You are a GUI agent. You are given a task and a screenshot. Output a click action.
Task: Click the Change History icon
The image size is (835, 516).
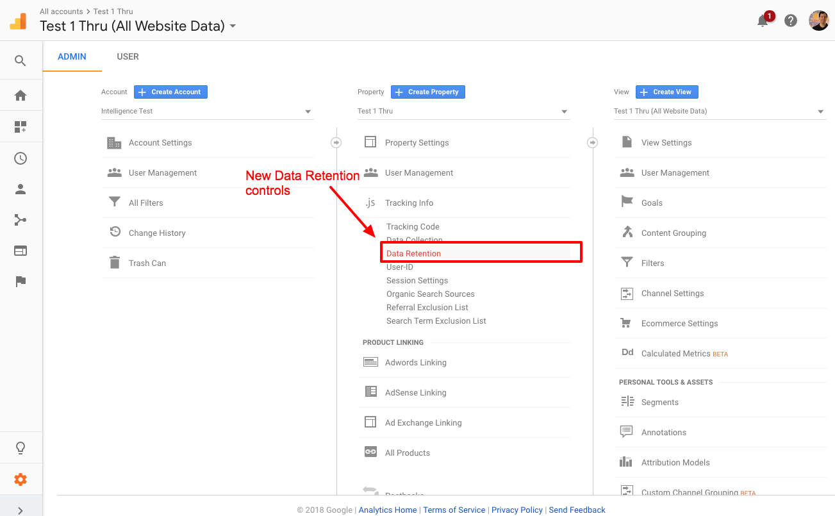point(115,232)
